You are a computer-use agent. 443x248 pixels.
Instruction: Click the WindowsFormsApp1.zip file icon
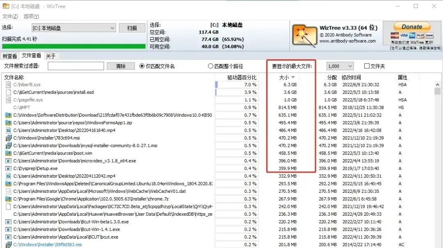9,123
